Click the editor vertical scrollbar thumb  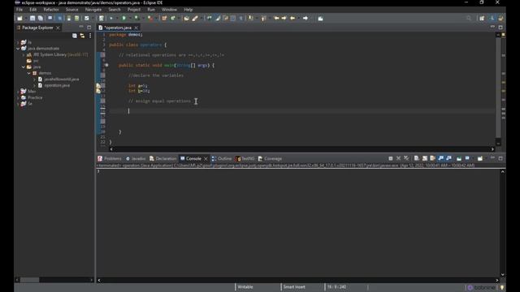pos(498,87)
